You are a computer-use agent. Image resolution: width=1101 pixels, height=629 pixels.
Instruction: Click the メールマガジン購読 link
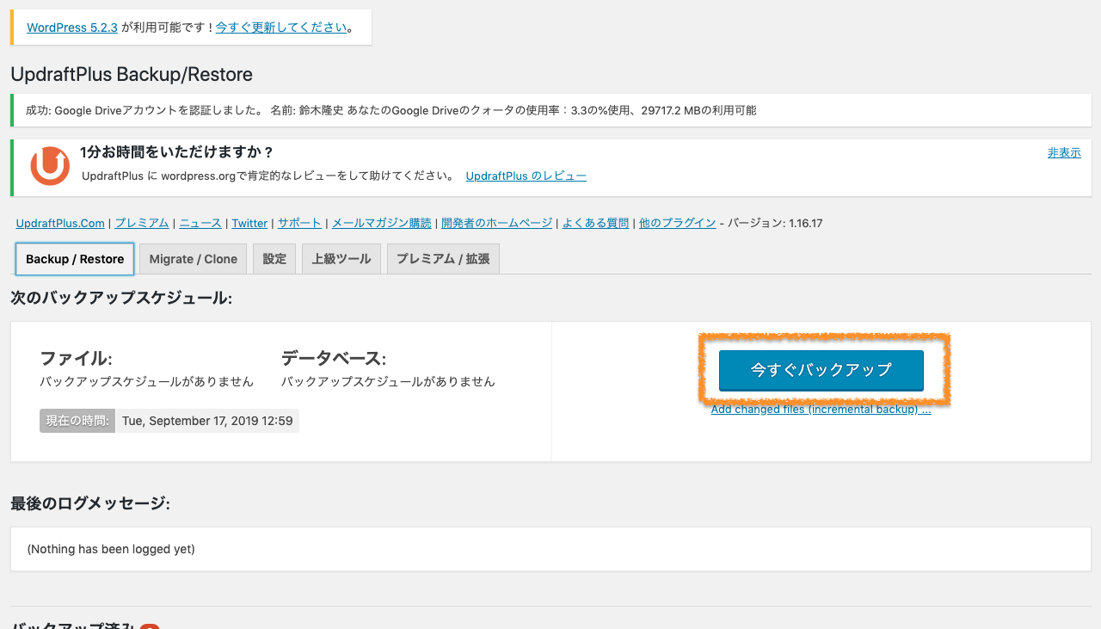(x=382, y=224)
